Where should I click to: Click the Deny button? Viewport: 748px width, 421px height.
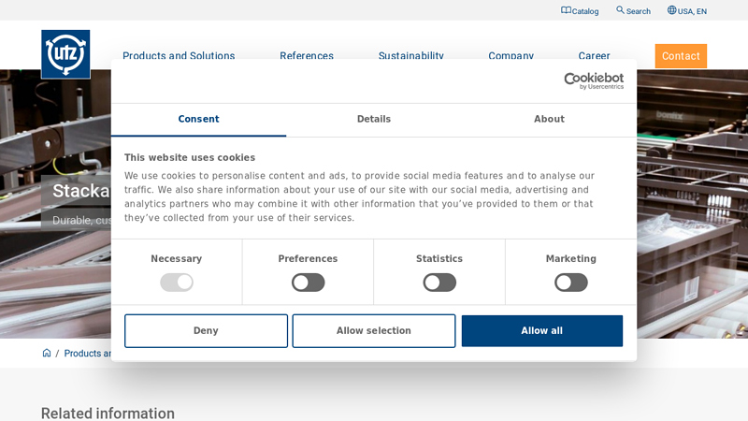[x=206, y=331]
